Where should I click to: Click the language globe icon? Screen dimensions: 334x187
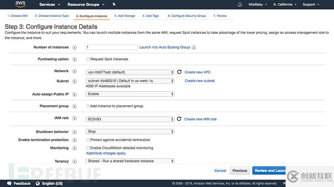pyautogui.click(x=38, y=184)
